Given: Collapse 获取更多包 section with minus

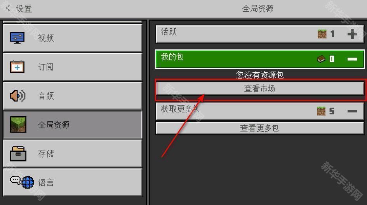Looking at the screenshot, I should coord(352,111).
